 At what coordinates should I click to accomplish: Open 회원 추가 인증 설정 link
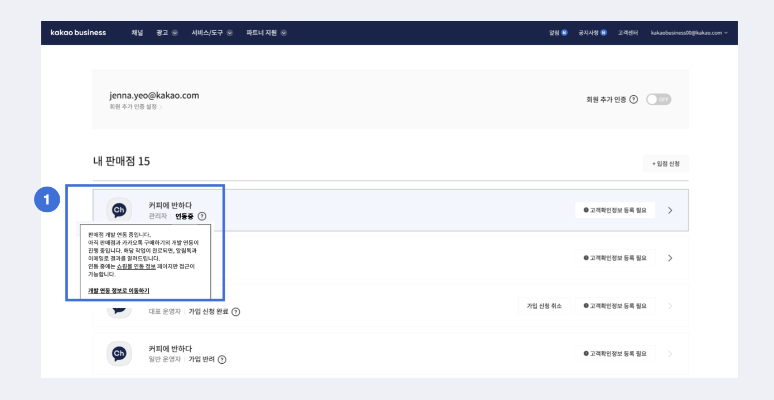click(x=136, y=106)
